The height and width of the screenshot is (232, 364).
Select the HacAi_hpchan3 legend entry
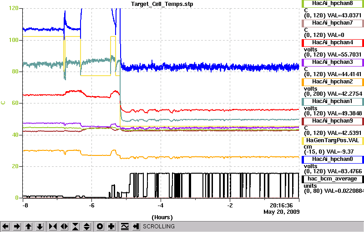tap(333, 62)
